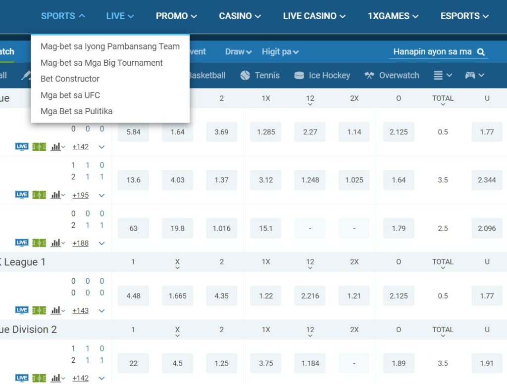The image size is (507, 384).
Task: Click the Hanapin search input field
Action: (x=432, y=52)
